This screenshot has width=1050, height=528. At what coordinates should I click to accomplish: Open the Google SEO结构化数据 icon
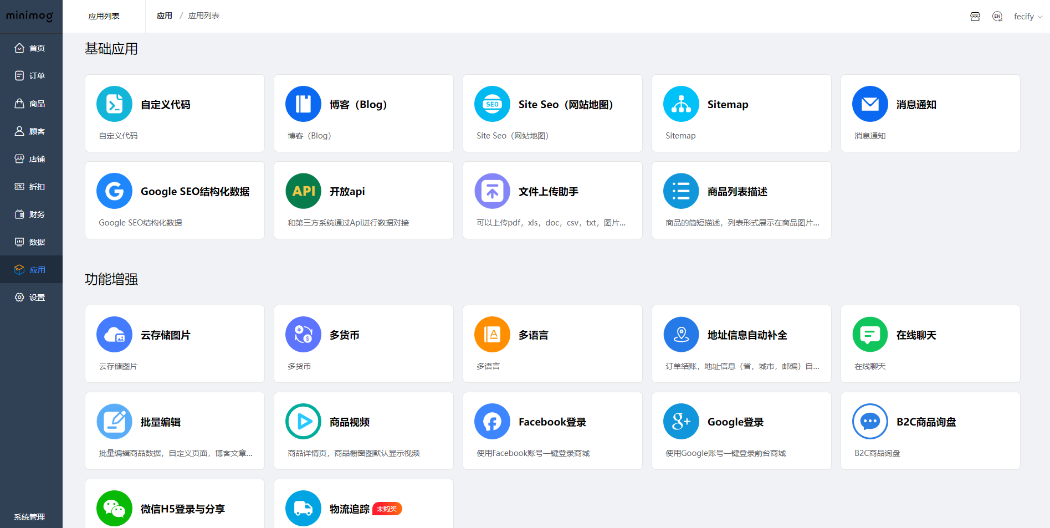[x=114, y=191]
